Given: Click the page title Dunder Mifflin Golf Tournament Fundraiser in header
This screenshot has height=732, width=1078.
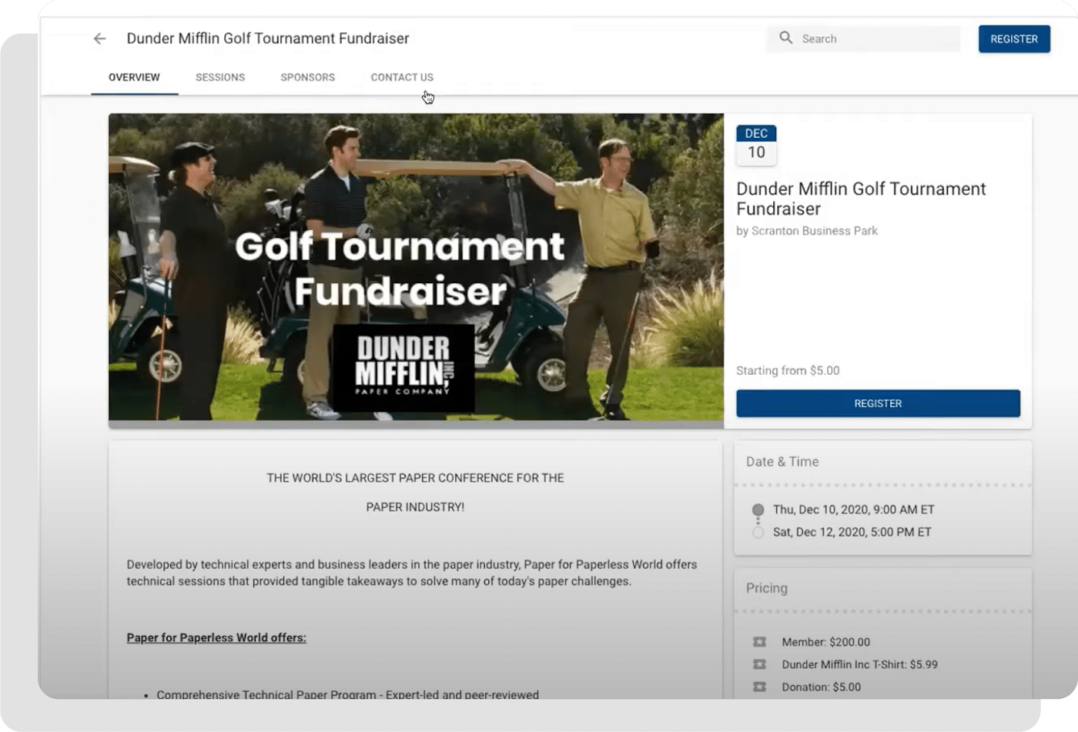Looking at the screenshot, I should pos(268,38).
